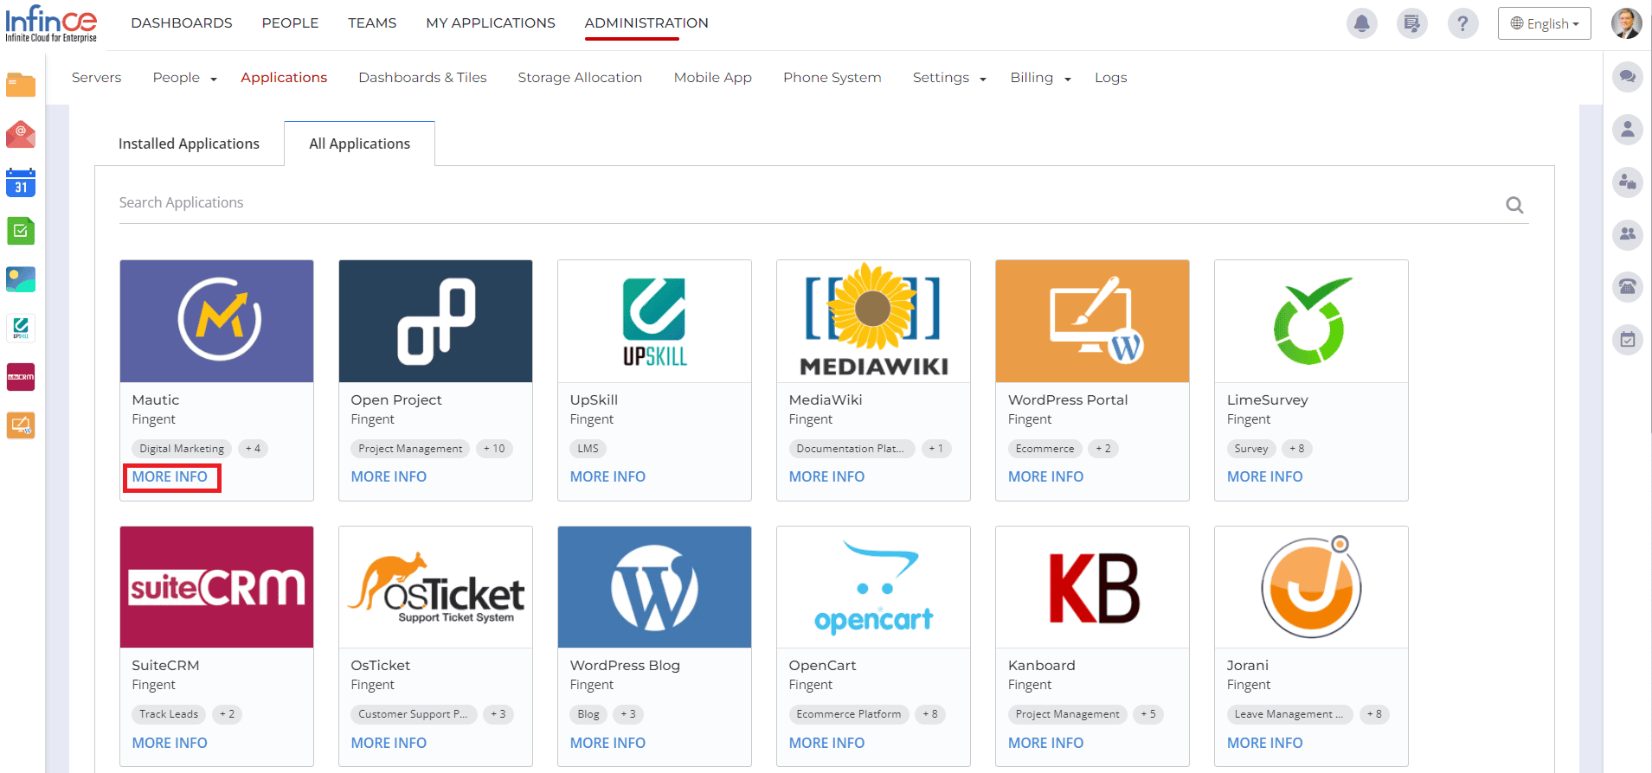Open the Mobile App submenu item
This screenshot has height=773, width=1652.
pyautogui.click(x=712, y=78)
